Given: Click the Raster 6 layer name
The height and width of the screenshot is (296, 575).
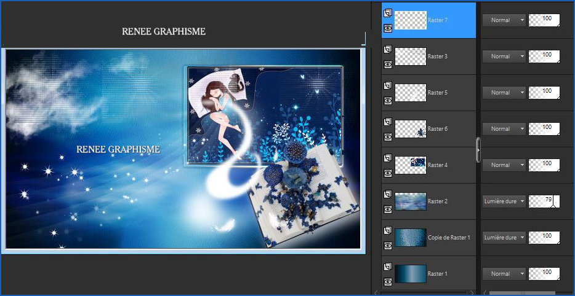Looking at the screenshot, I should [x=438, y=129].
